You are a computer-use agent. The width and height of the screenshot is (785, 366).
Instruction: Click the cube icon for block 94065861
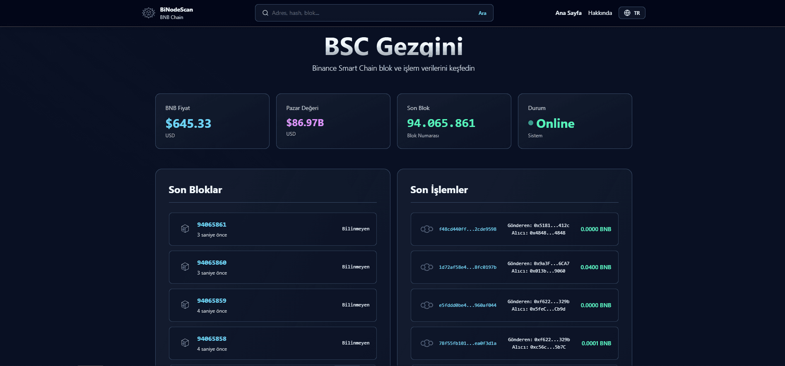point(185,229)
